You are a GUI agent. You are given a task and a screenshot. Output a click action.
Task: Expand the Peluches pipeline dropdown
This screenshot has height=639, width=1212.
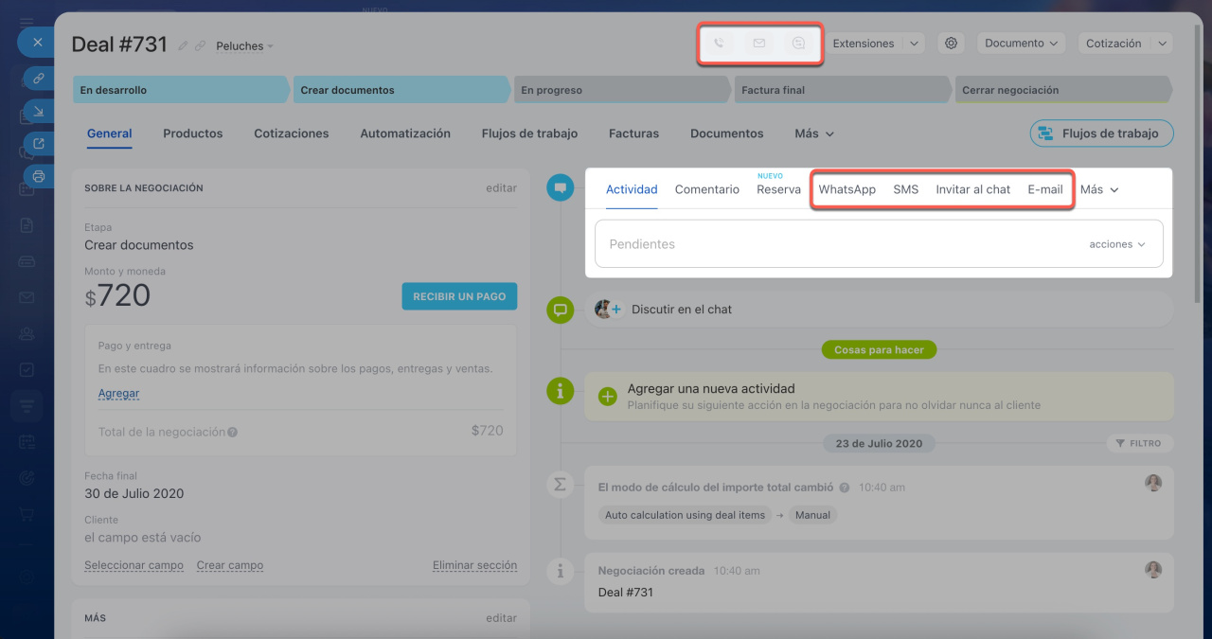coord(244,46)
